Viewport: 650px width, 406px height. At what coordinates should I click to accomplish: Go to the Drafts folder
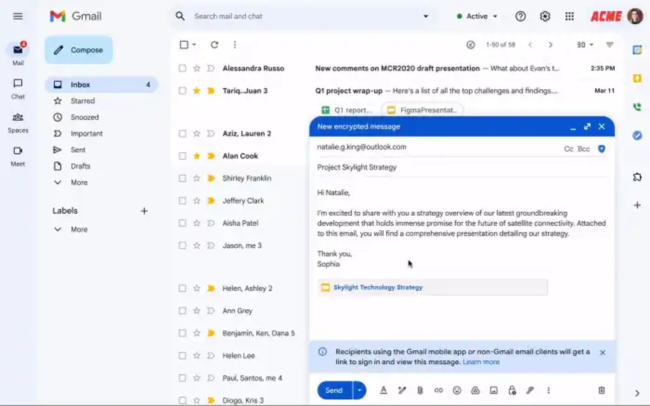pyautogui.click(x=80, y=166)
